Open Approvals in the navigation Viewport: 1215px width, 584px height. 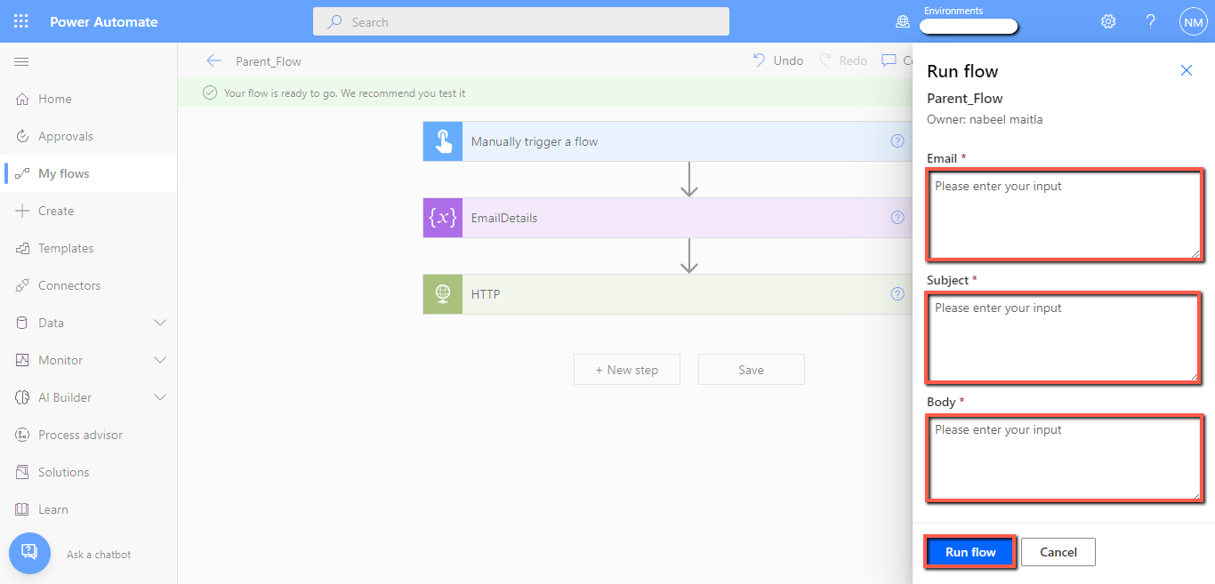click(x=89, y=136)
